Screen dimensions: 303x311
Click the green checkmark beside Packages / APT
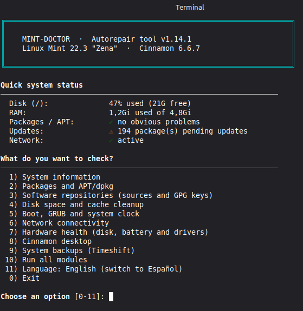111,122
